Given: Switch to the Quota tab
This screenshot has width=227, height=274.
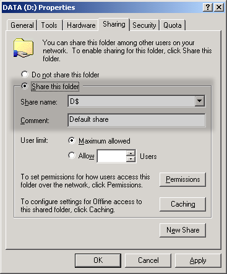Looking at the screenshot, I should click(173, 25).
